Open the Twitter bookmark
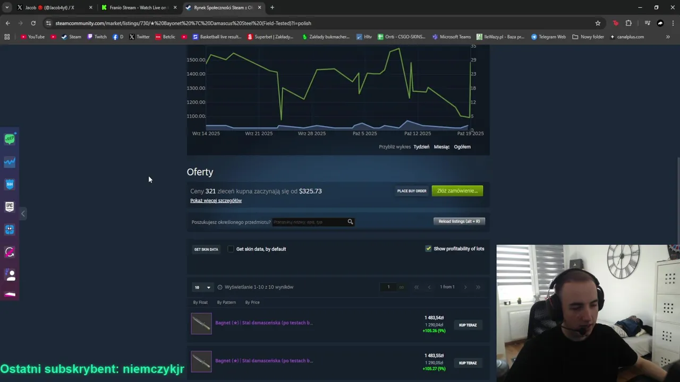The image size is (680, 382). coord(139,37)
